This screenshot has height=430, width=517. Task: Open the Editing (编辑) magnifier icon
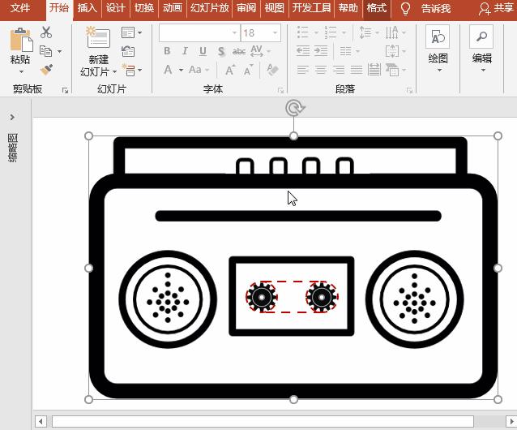[481, 38]
